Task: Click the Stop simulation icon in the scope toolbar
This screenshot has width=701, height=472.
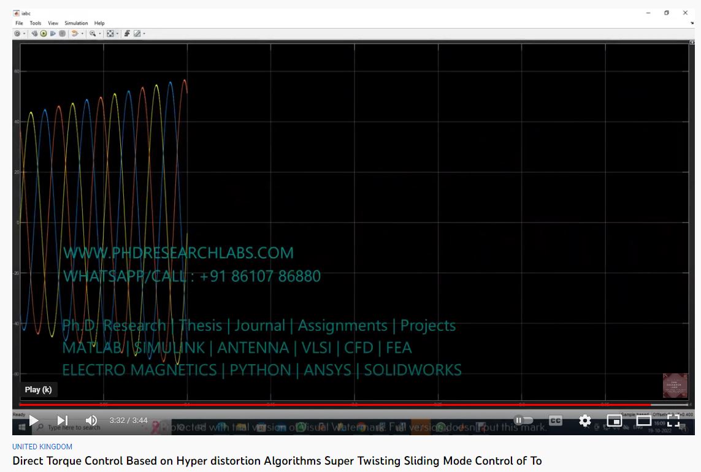Action: pyautogui.click(x=62, y=34)
